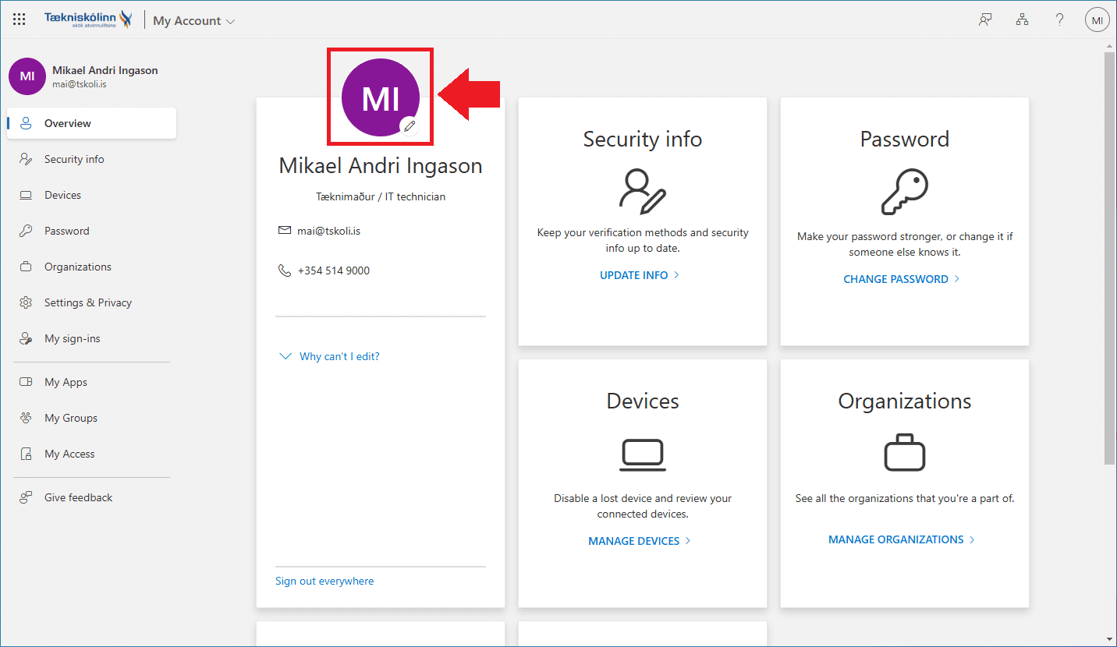The width and height of the screenshot is (1117, 647).
Task: Go to Settings & Privacy in sidebar
Action: (87, 302)
